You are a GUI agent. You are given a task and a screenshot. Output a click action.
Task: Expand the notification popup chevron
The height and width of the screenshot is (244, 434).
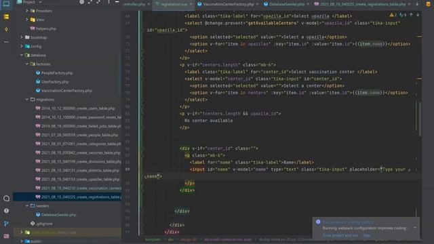(x=415, y=228)
